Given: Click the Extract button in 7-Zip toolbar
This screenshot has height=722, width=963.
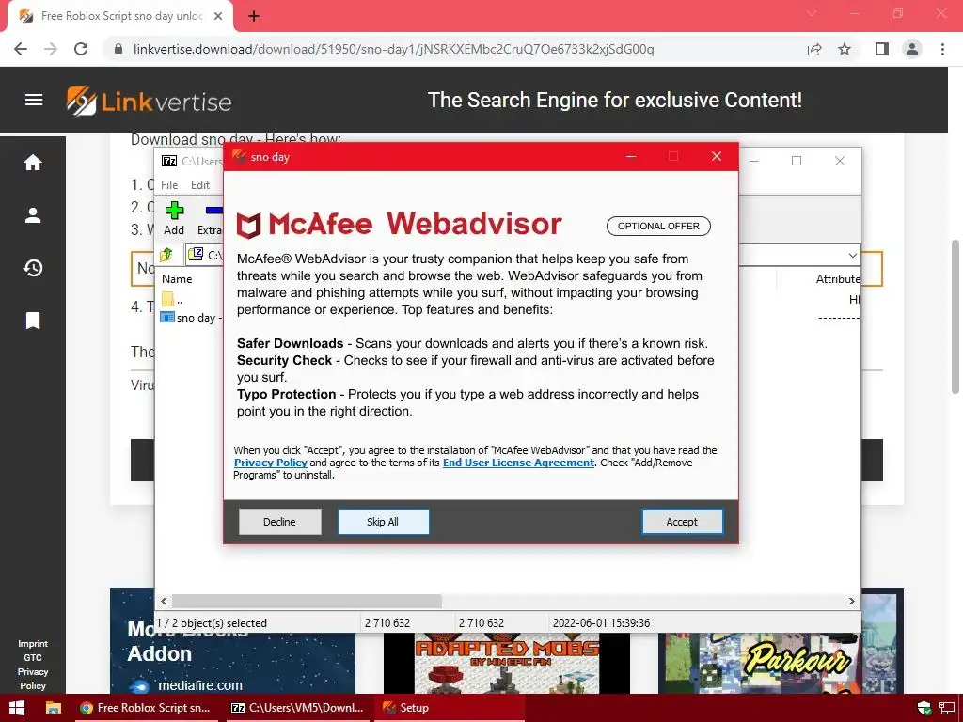Looking at the screenshot, I should 210,218.
